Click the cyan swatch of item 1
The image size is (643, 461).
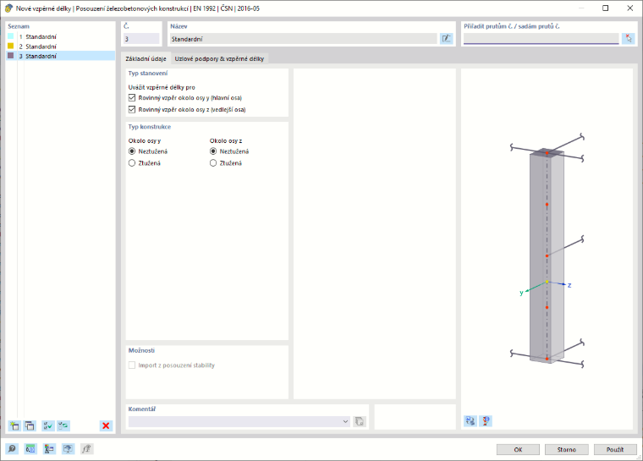(11, 36)
